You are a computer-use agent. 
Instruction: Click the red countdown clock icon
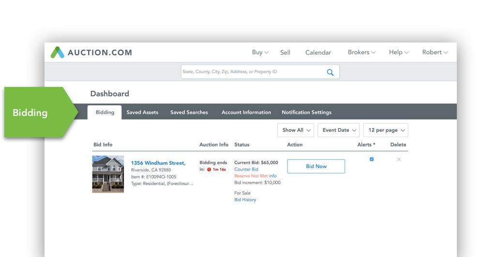click(209, 170)
